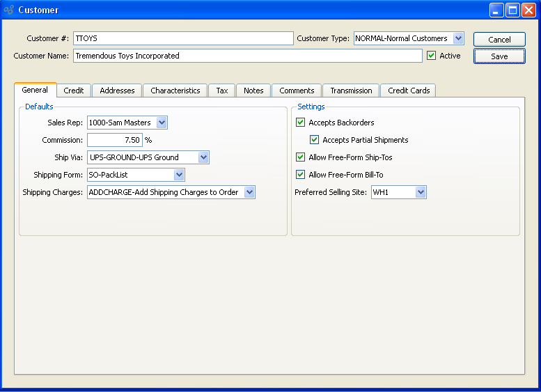
Task: Click the Commission label
Action: [62, 140]
